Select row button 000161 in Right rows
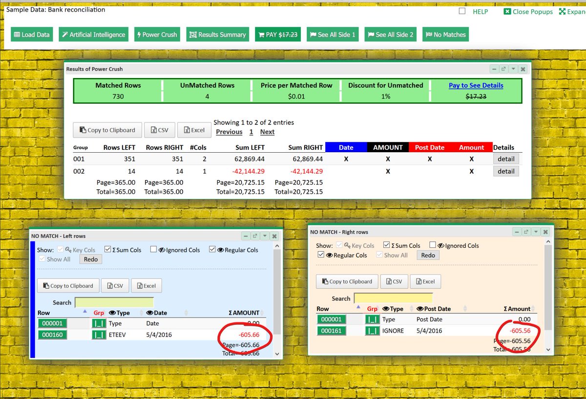The width and height of the screenshot is (586, 399). pyautogui.click(x=331, y=331)
